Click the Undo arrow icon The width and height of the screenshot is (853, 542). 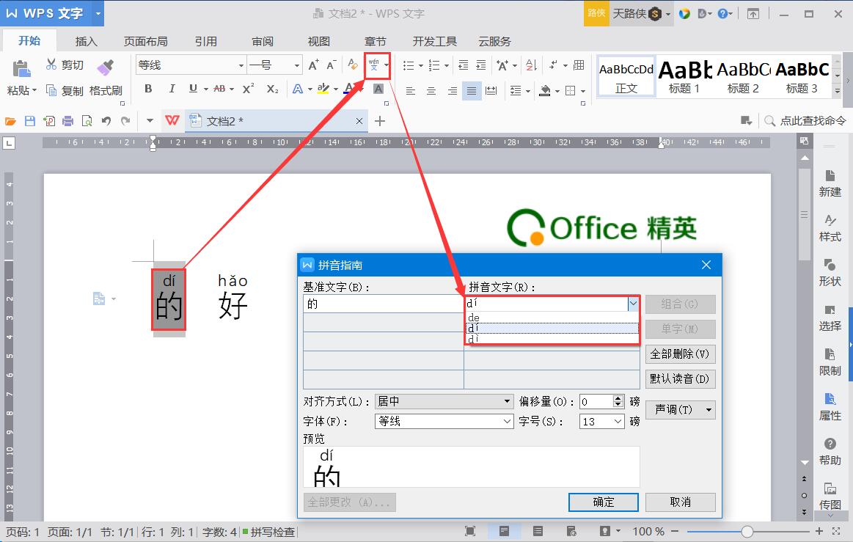point(106,121)
